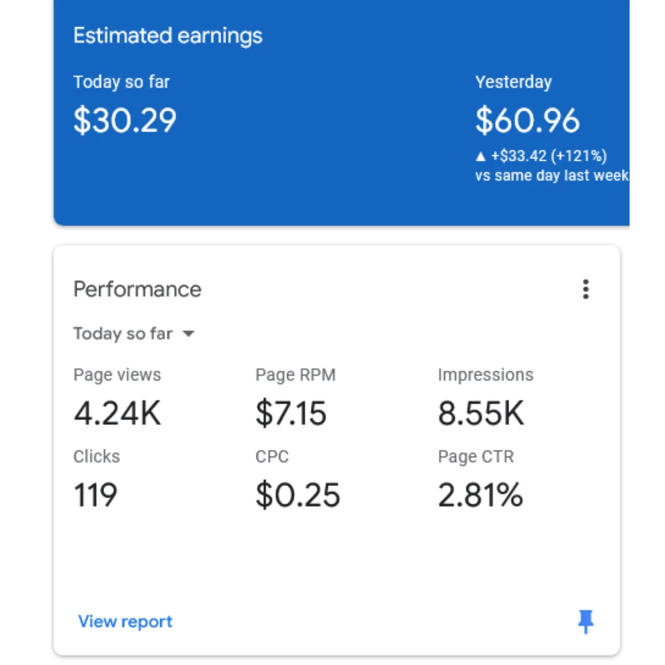
Task: Click the Impressions 8.55K value
Action: [480, 413]
